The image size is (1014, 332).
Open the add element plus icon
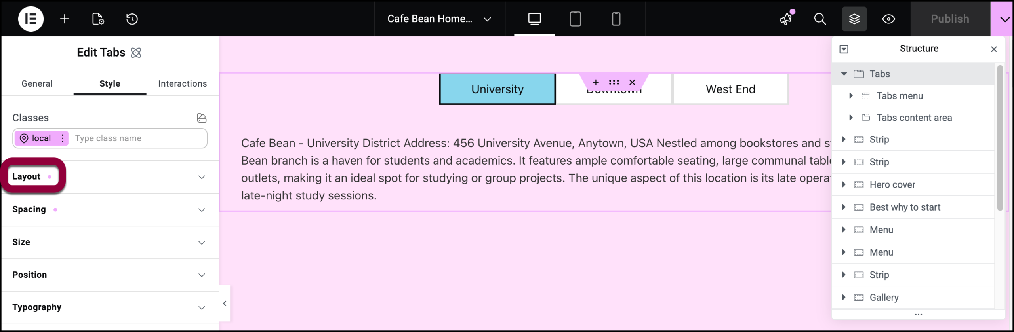coord(65,19)
